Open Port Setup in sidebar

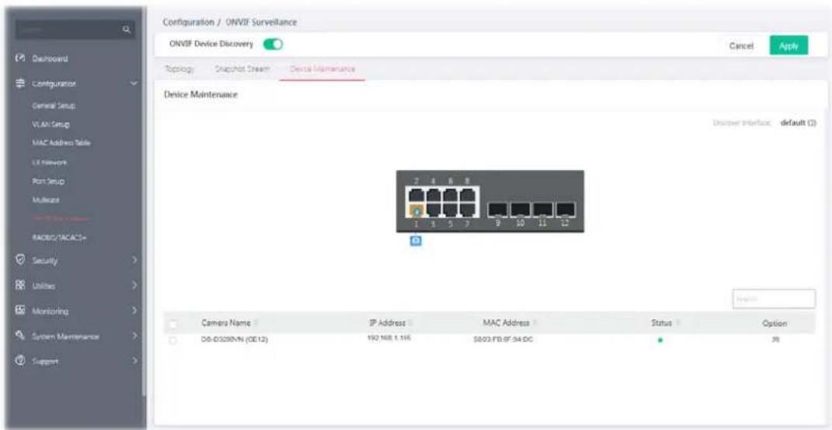[48, 181]
